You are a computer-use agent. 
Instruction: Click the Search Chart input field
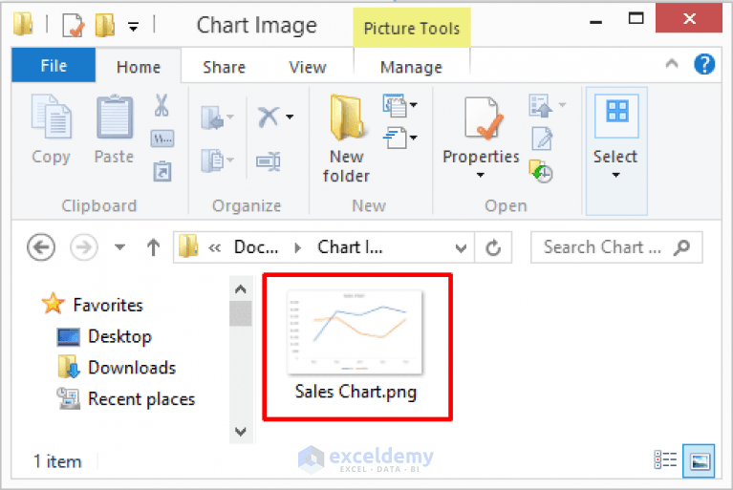pyautogui.click(x=602, y=247)
